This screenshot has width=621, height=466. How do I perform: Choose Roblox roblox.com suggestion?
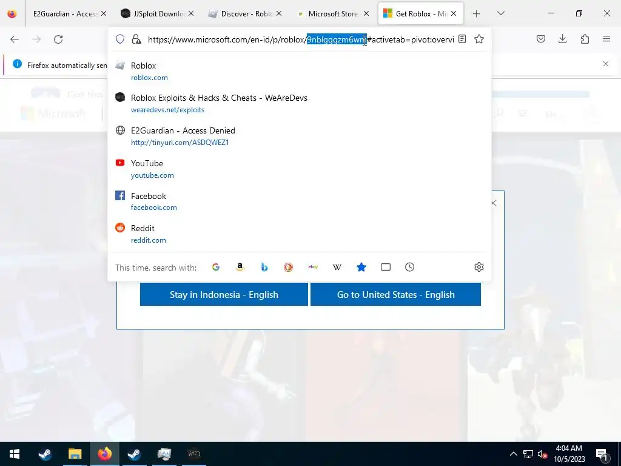coord(300,71)
